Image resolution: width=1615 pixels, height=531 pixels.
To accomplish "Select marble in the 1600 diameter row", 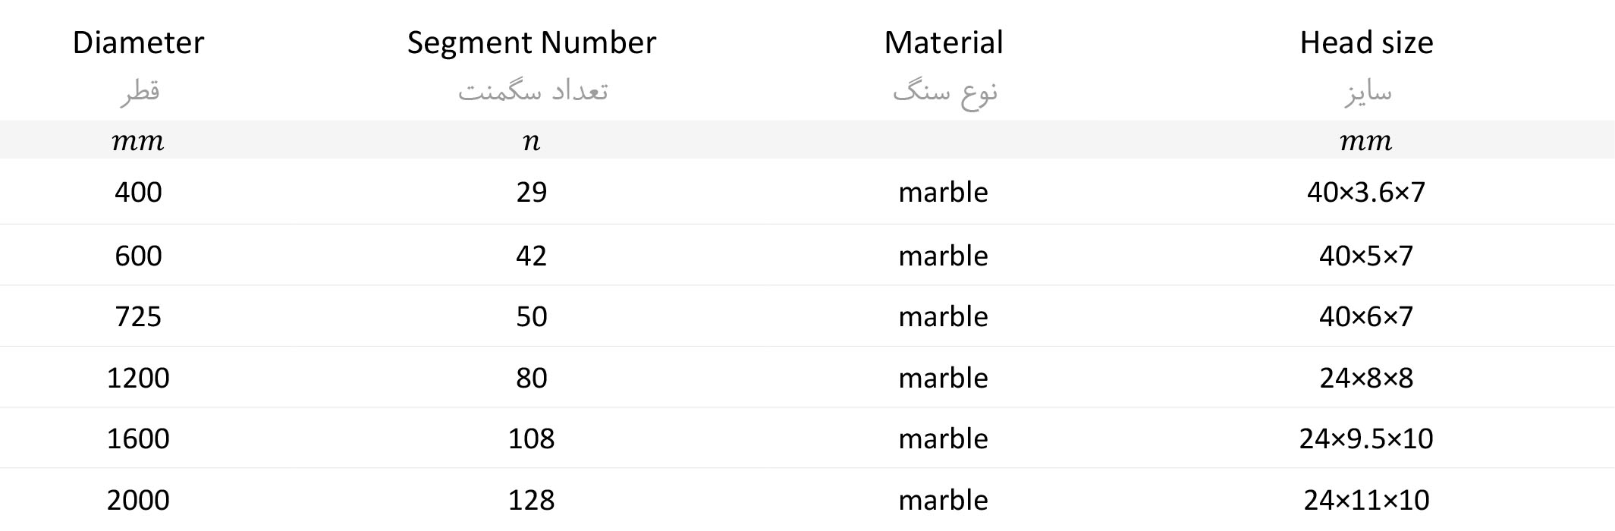I will tap(943, 438).
